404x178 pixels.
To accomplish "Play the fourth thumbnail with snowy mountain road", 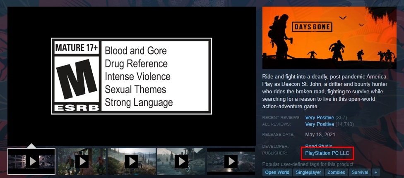I will pos(181,161).
